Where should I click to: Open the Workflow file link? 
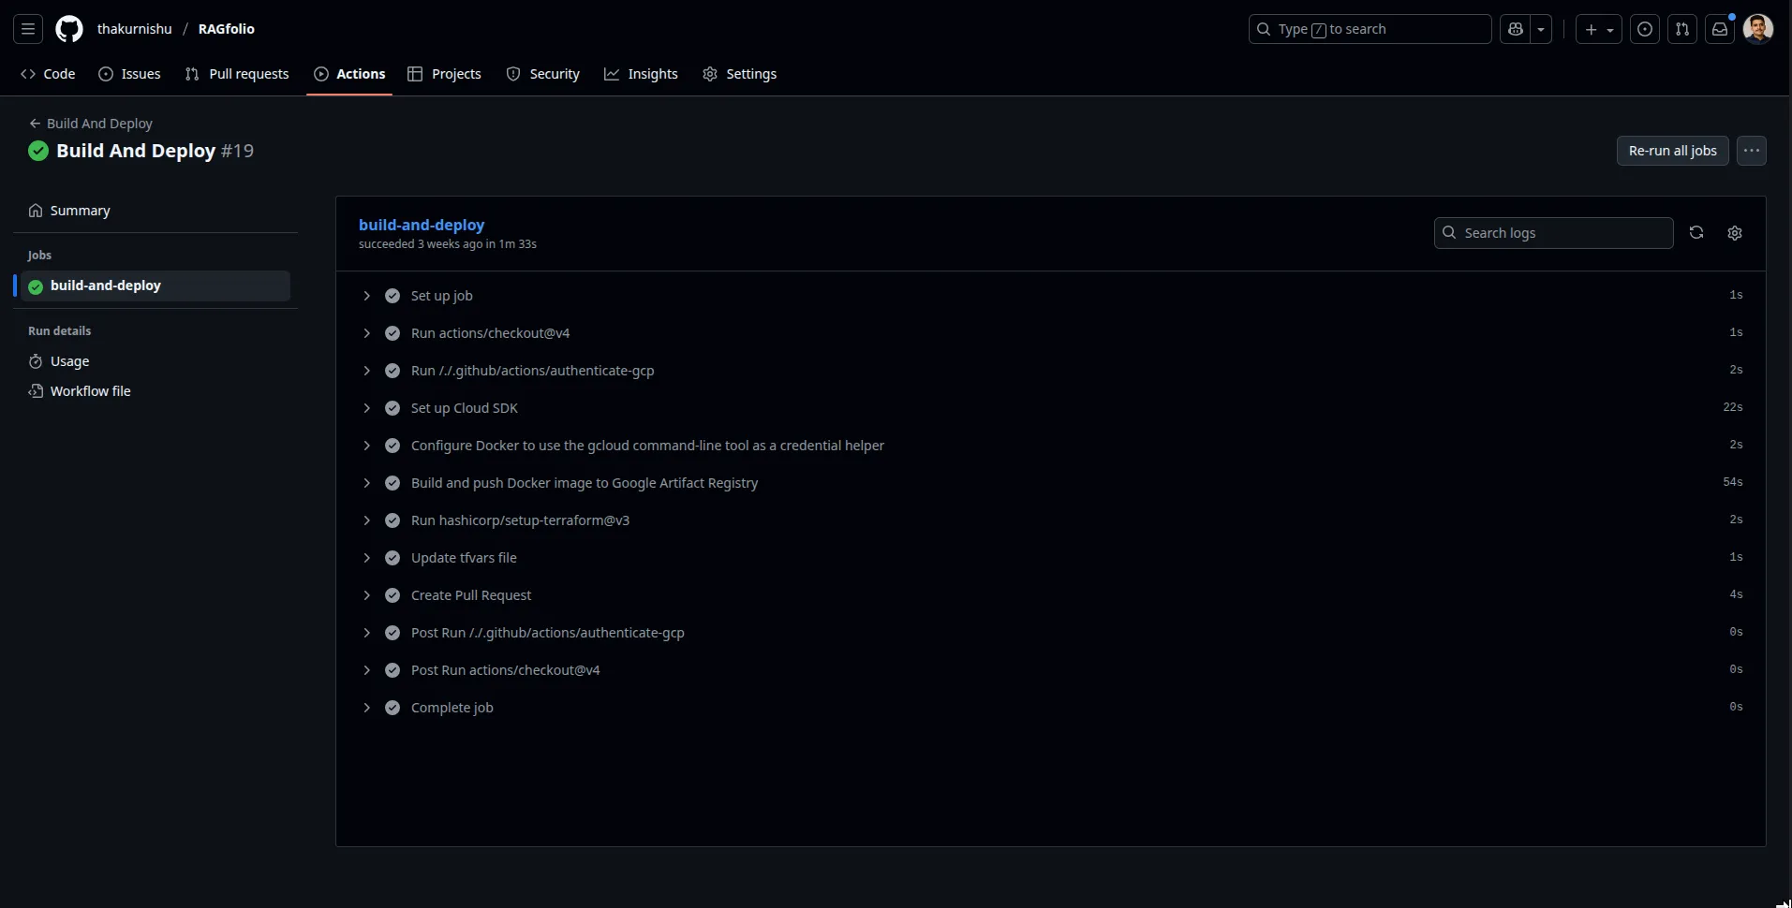(x=90, y=391)
